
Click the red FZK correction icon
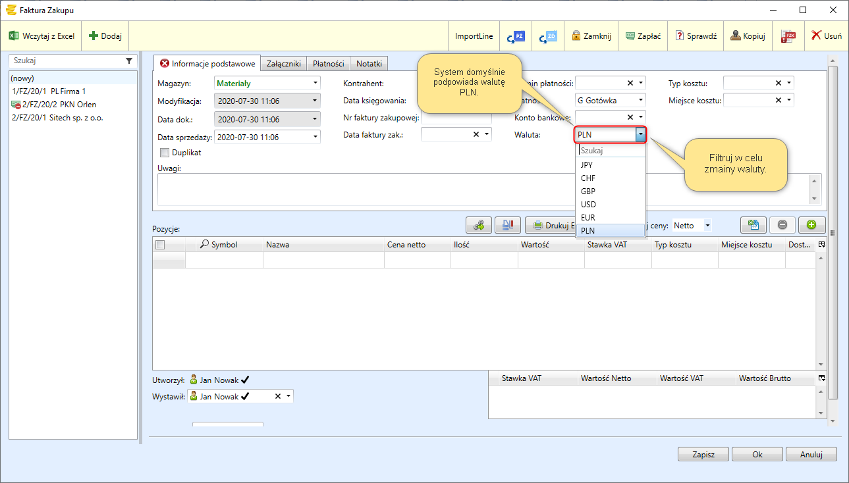coord(788,36)
